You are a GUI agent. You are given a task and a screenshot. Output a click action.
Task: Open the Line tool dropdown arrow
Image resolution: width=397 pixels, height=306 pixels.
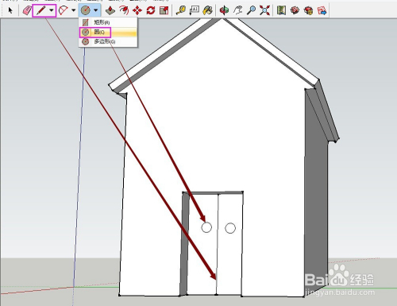coord(52,10)
